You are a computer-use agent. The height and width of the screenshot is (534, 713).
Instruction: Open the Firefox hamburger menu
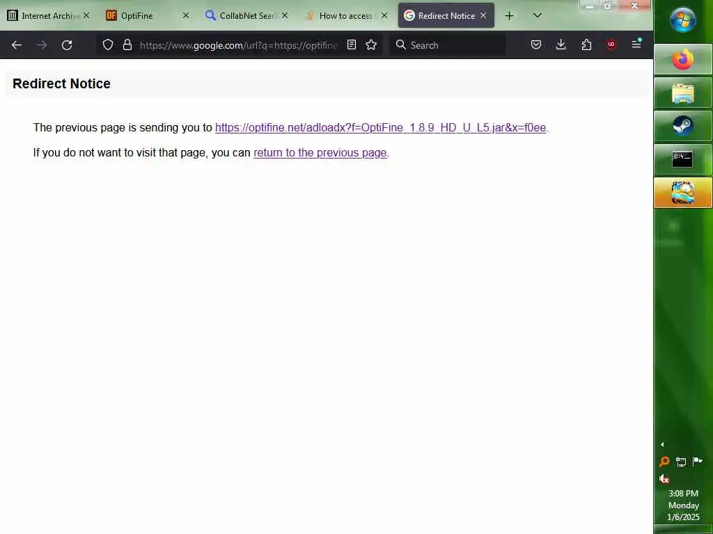(636, 44)
